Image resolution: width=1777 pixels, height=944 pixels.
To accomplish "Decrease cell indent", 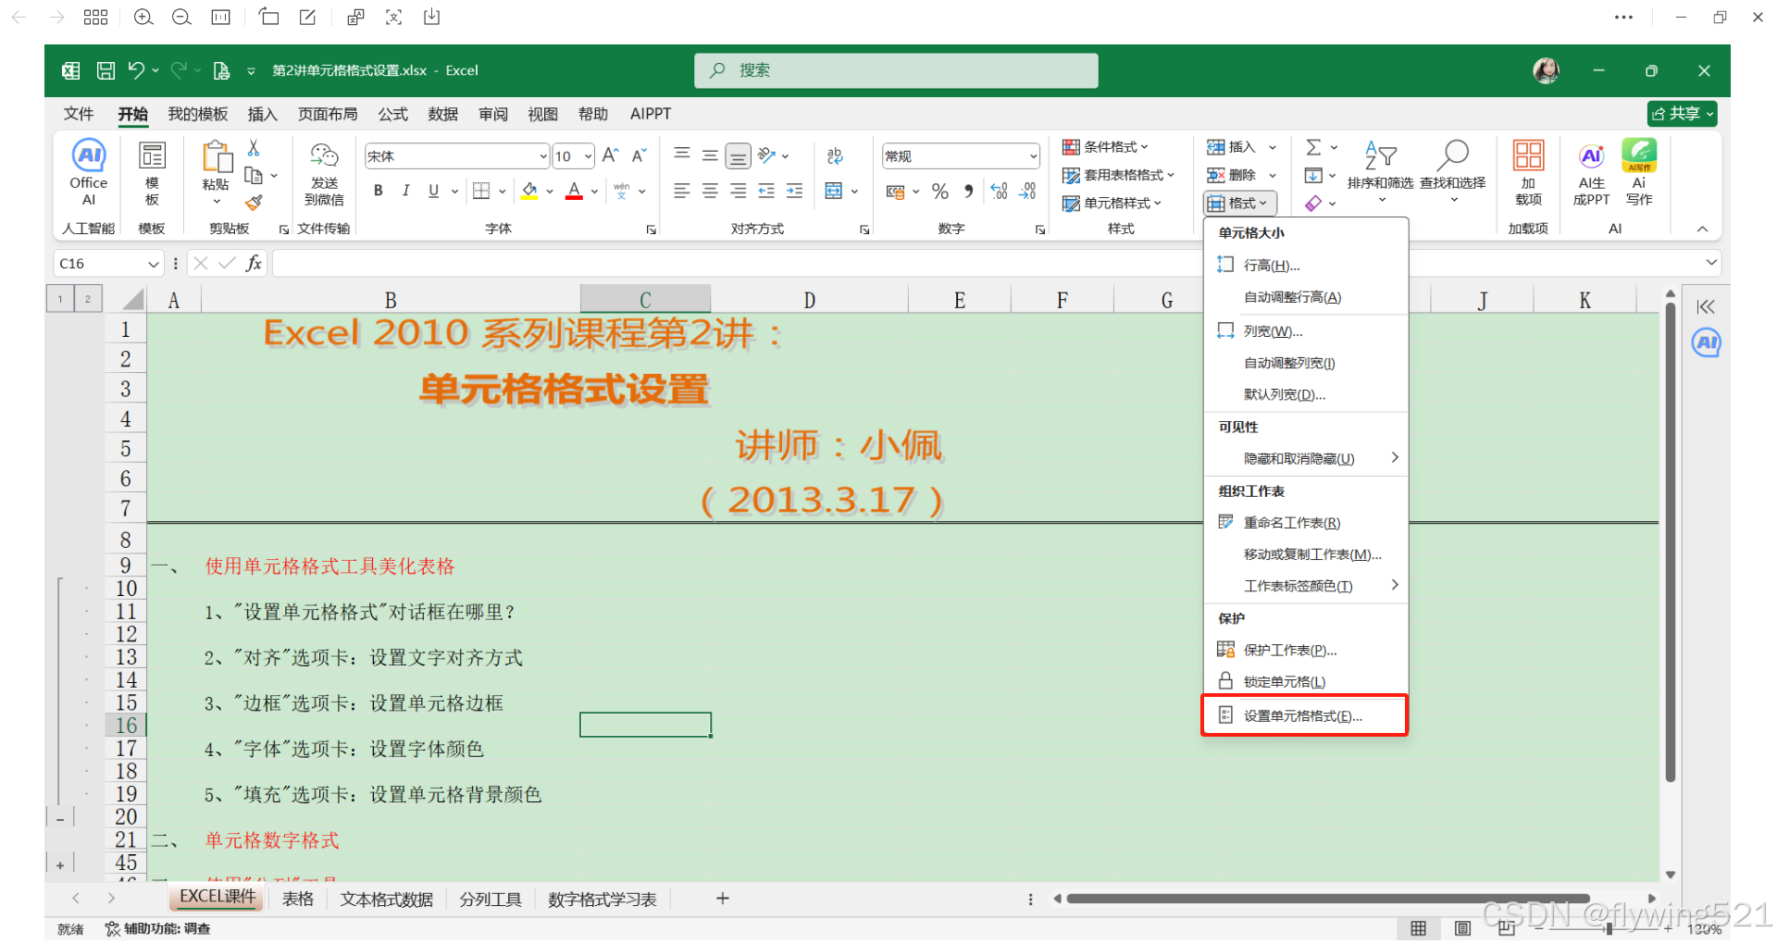I will click(766, 191).
